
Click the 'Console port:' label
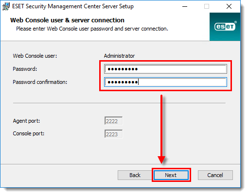pos(29,133)
